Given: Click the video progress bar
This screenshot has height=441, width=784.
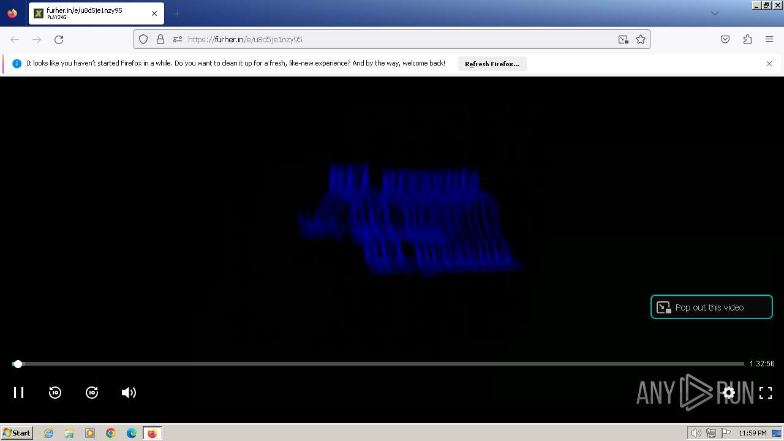Looking at the screenshot, I should (378, 364).
